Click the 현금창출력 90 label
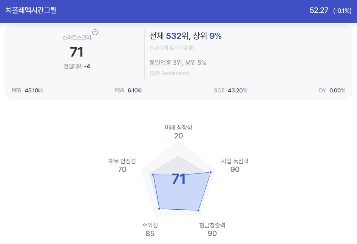Viewport: 357px width, 244px height. [212, 229]
